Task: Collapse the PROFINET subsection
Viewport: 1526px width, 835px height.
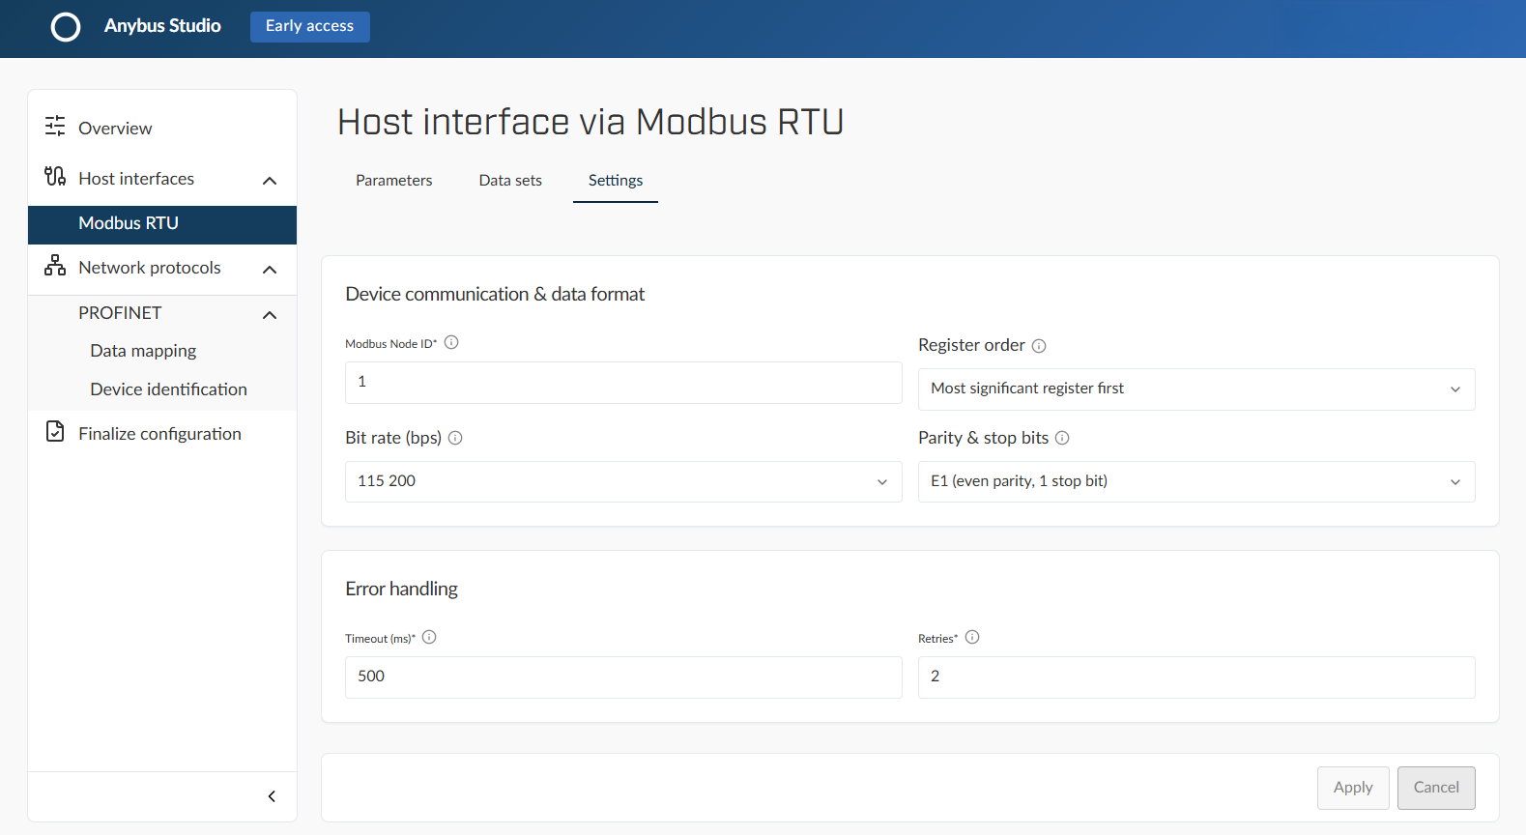Action: (x=270, y=315)
